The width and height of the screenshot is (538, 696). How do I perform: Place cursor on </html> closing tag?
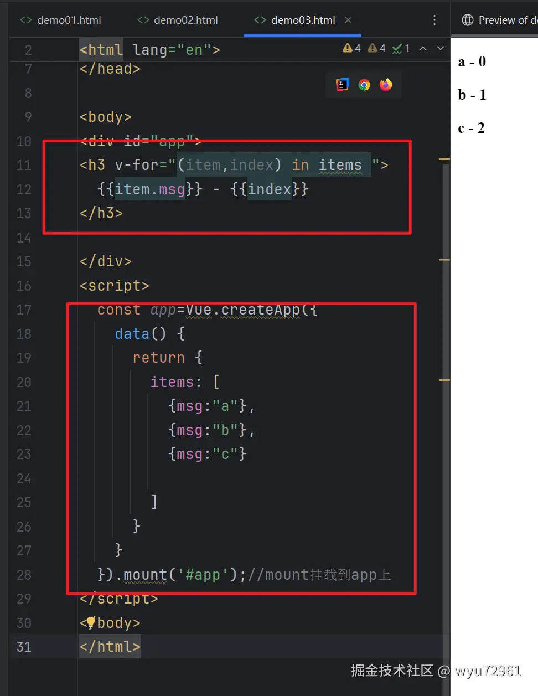(110, 647)
